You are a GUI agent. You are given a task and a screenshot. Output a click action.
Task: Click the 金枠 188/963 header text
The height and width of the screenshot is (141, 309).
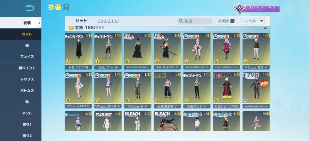point(90,28)
